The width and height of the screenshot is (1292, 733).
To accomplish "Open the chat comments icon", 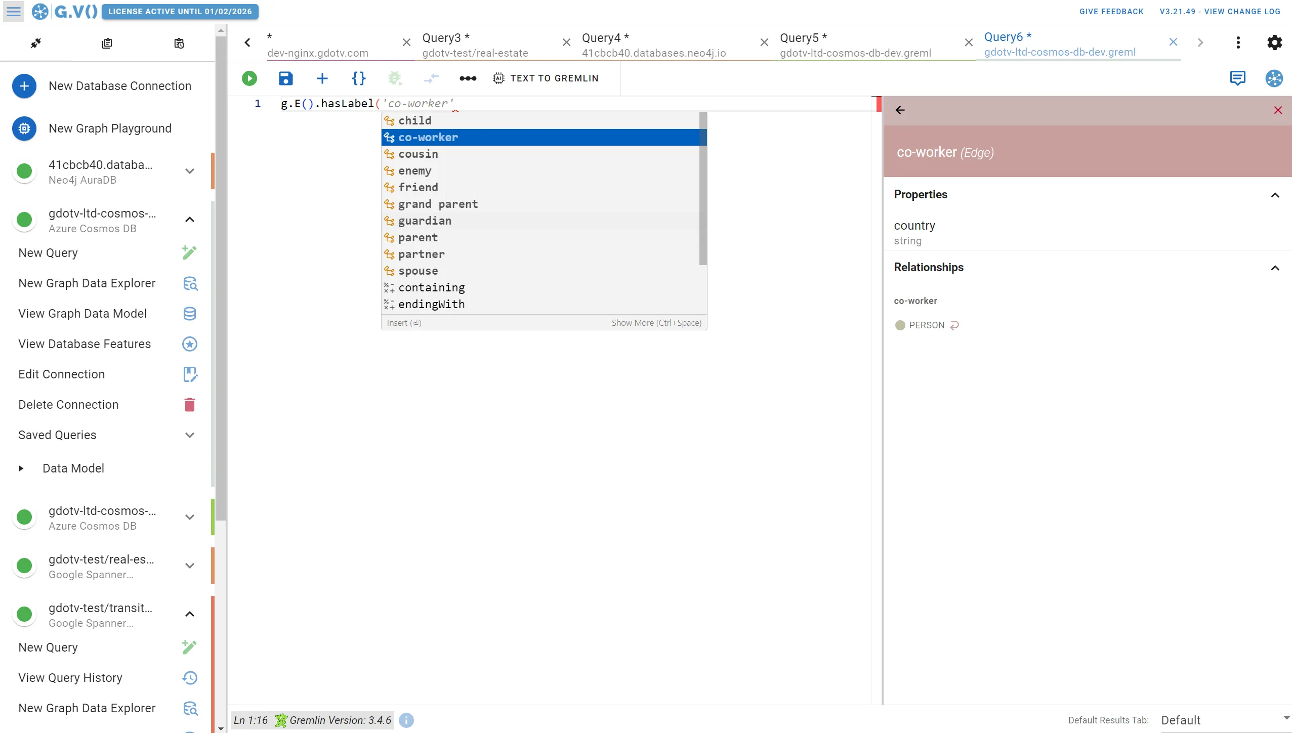I will pyautogui.click(x=1237, y=78).
